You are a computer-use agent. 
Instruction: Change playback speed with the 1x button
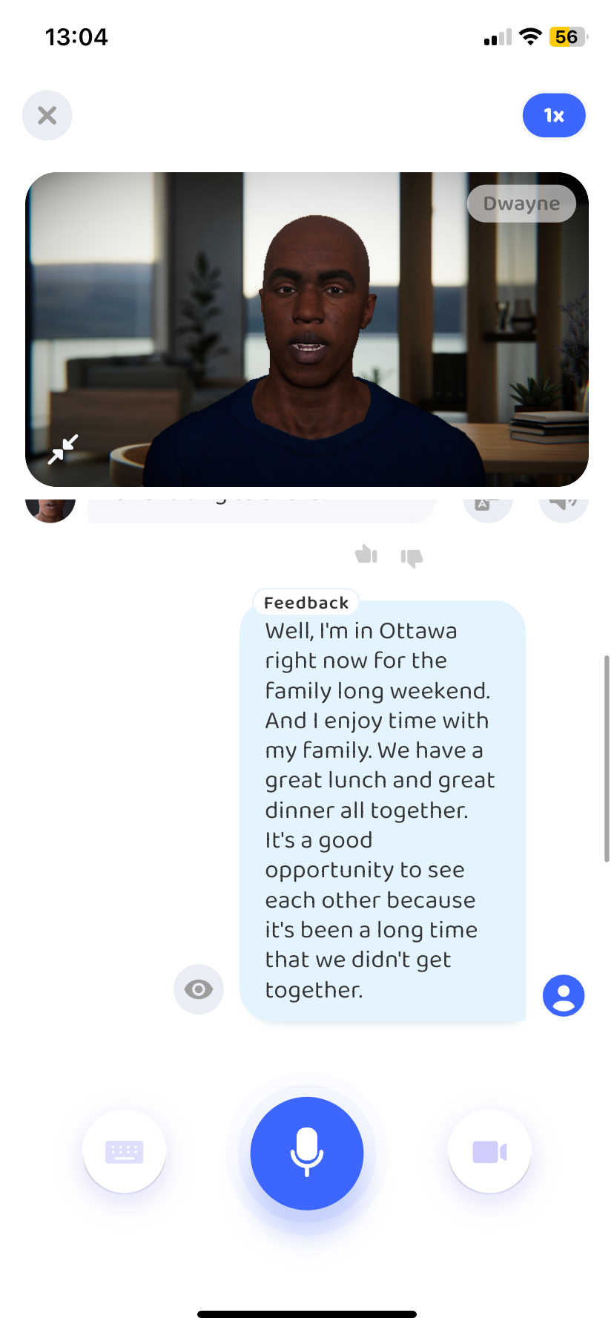554,115
